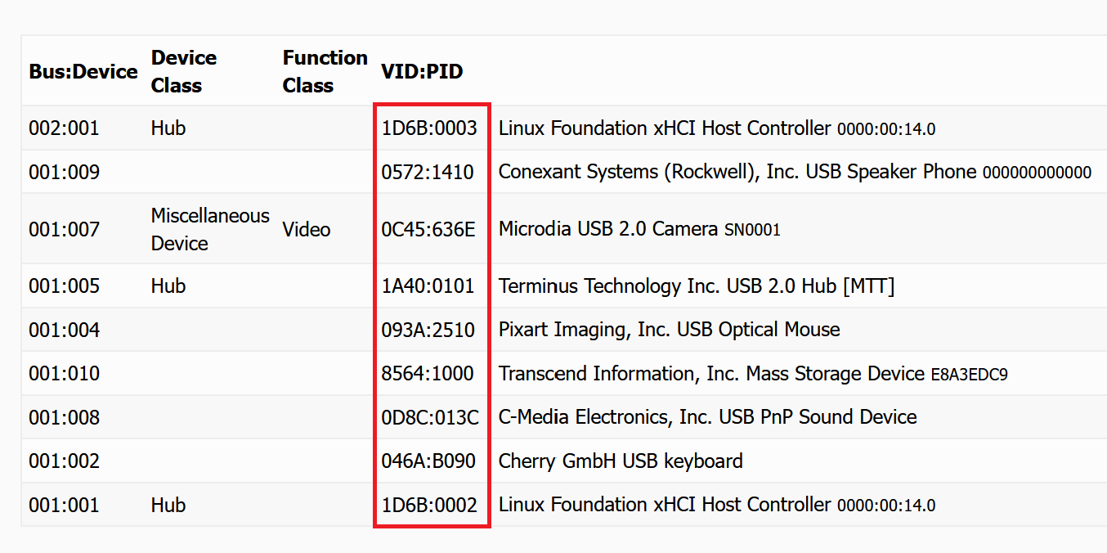
Task: Click the Miscellaneous Device class cell
Action: pos(210,229)
